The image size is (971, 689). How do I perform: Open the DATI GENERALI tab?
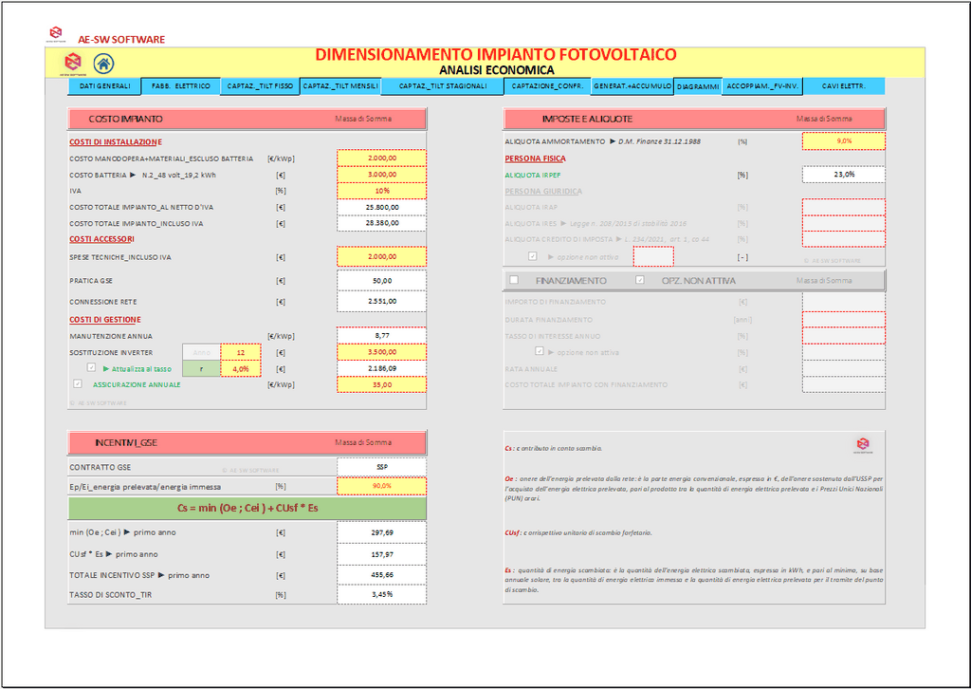coord(104,86)
